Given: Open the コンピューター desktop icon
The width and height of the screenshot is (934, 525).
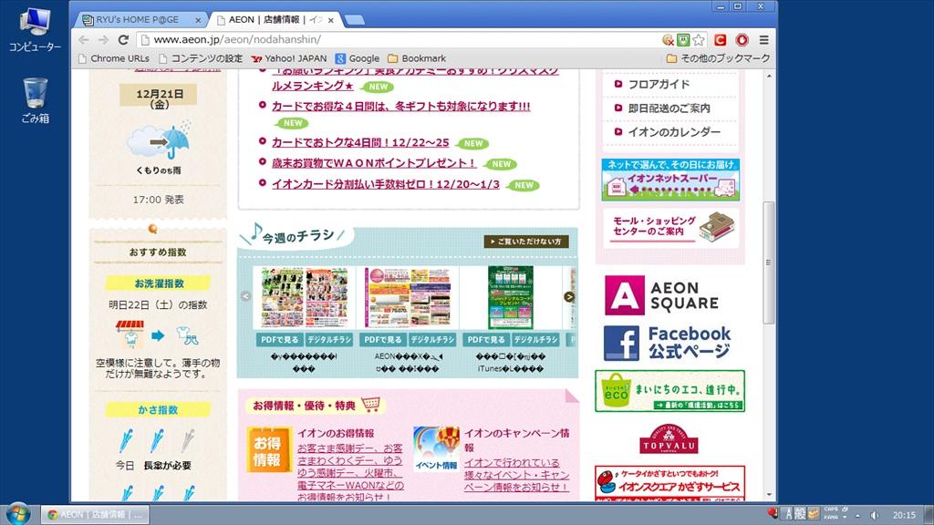Looking at the screenshot, I should coord(35,30).
